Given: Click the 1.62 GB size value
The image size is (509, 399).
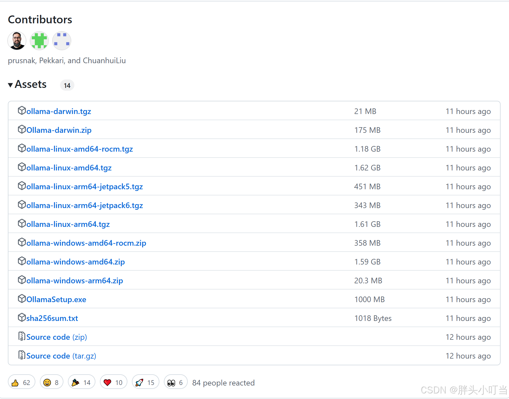Looking at the screenshot, I should point(367,168).
